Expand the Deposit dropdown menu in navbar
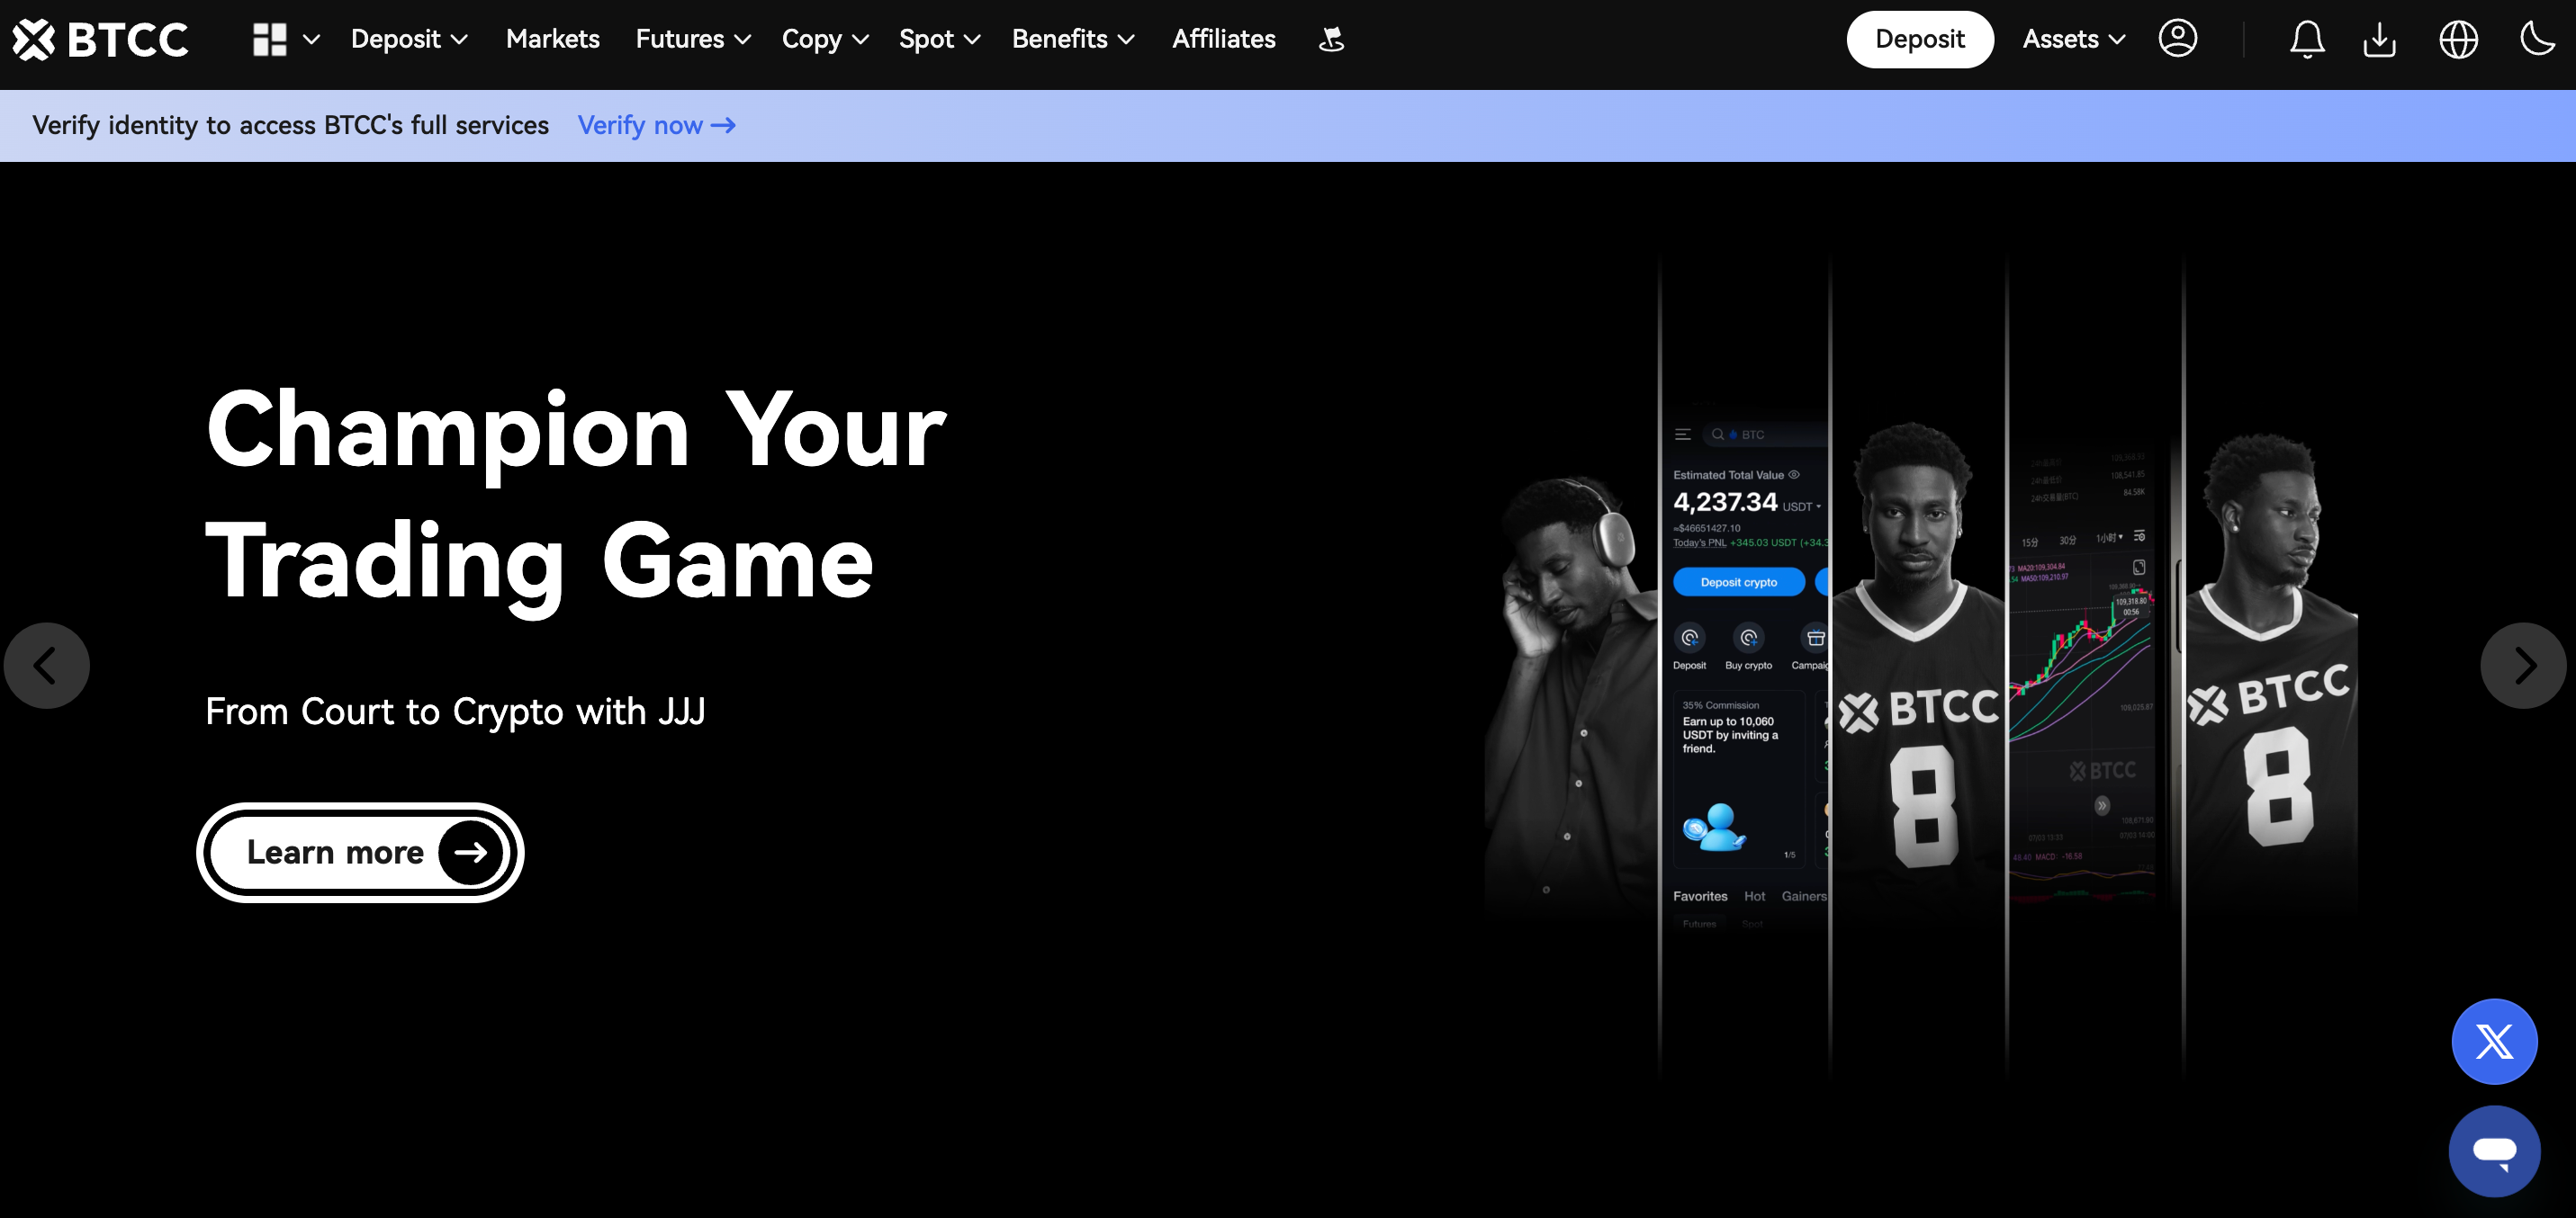This screenshot has height=1218, width=2576. [409, 39]
